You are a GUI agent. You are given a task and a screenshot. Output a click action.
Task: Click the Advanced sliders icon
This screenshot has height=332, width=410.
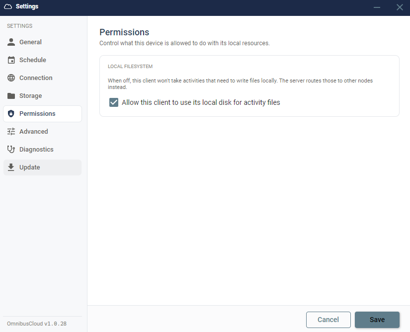pos(11,132)
